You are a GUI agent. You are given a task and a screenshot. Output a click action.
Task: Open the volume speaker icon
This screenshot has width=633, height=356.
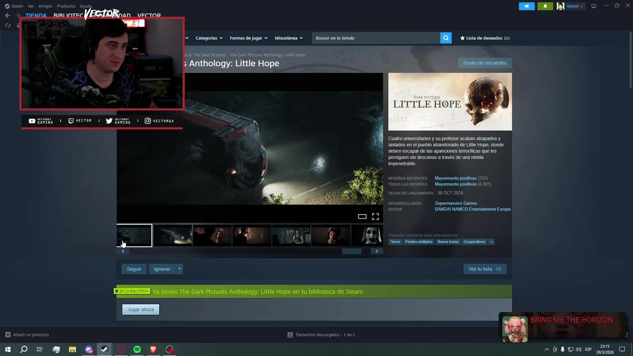click(x=578, y=350)
